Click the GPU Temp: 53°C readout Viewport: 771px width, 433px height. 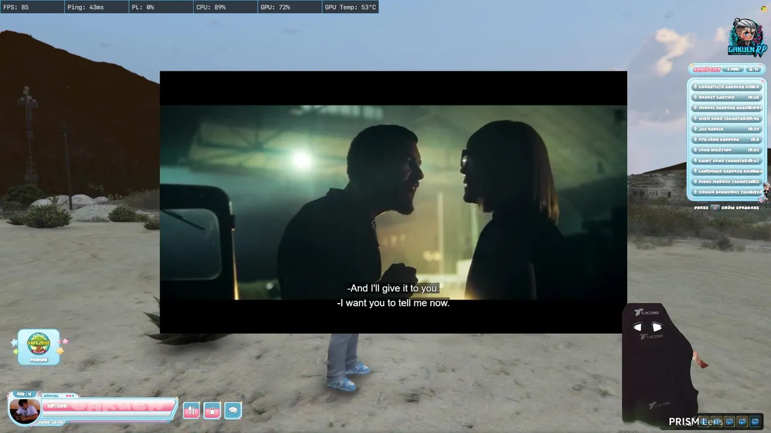[351, 7]
